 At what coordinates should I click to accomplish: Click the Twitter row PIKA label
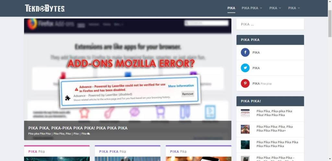256,68
